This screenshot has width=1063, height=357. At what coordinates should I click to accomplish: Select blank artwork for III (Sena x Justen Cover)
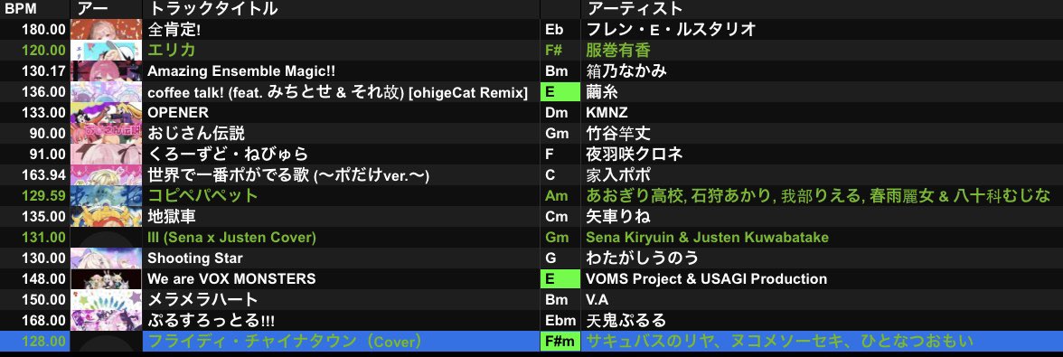106,237
